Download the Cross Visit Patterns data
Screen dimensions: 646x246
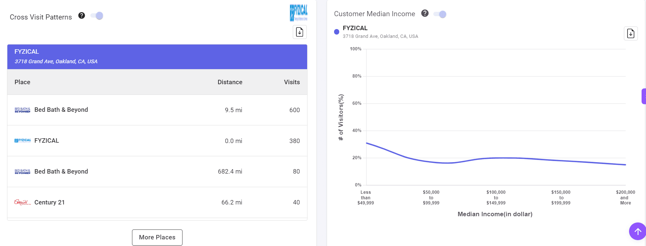click(x=300, y=32)
